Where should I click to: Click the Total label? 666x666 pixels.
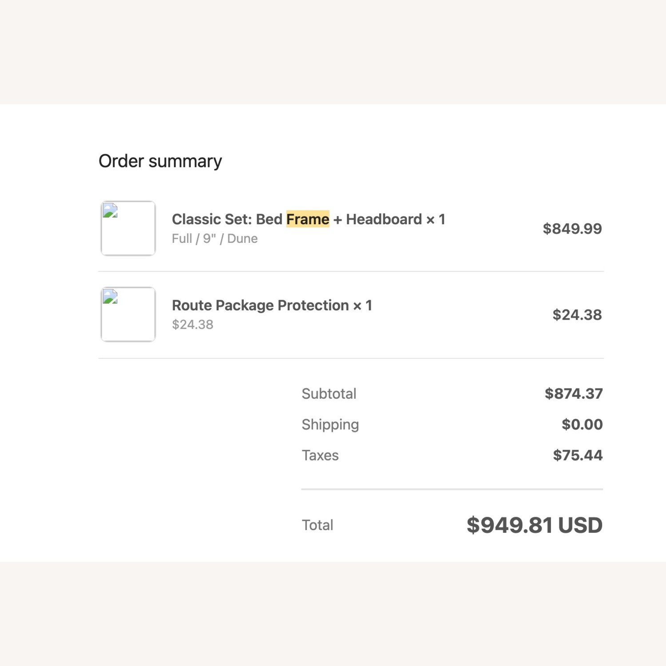pyautogui.click(x=317, y=525)
